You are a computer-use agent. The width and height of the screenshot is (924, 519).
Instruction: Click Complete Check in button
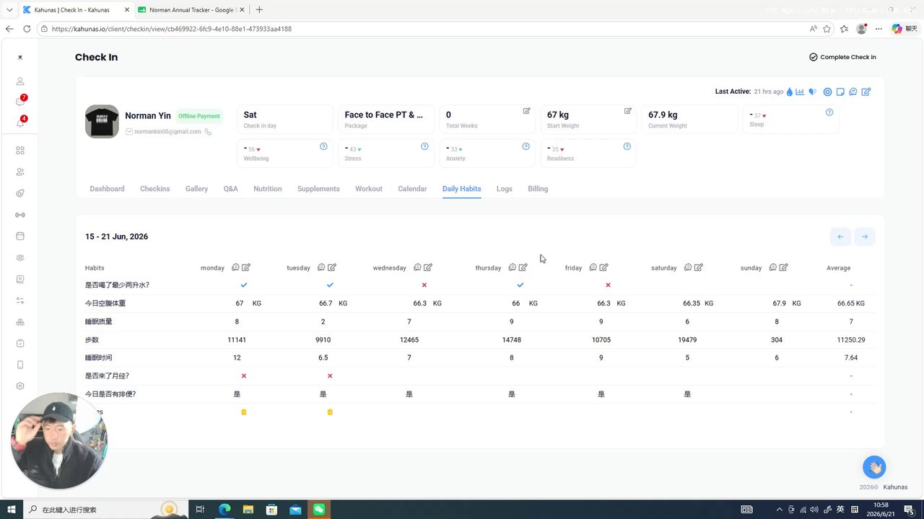842,57
